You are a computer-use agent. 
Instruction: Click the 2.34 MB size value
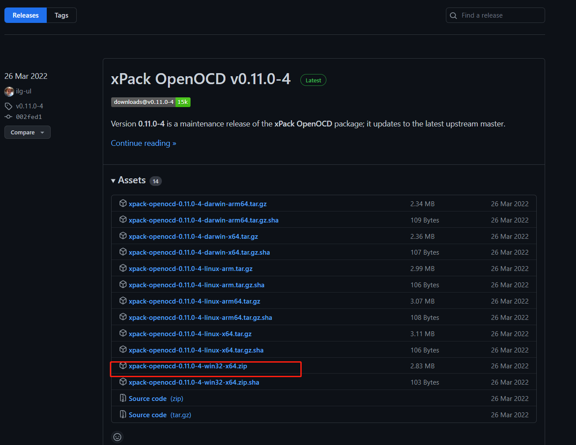point(423,204)
